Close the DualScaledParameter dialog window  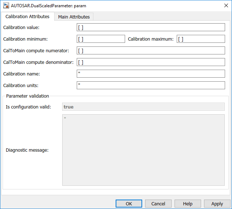coord(226,5)
